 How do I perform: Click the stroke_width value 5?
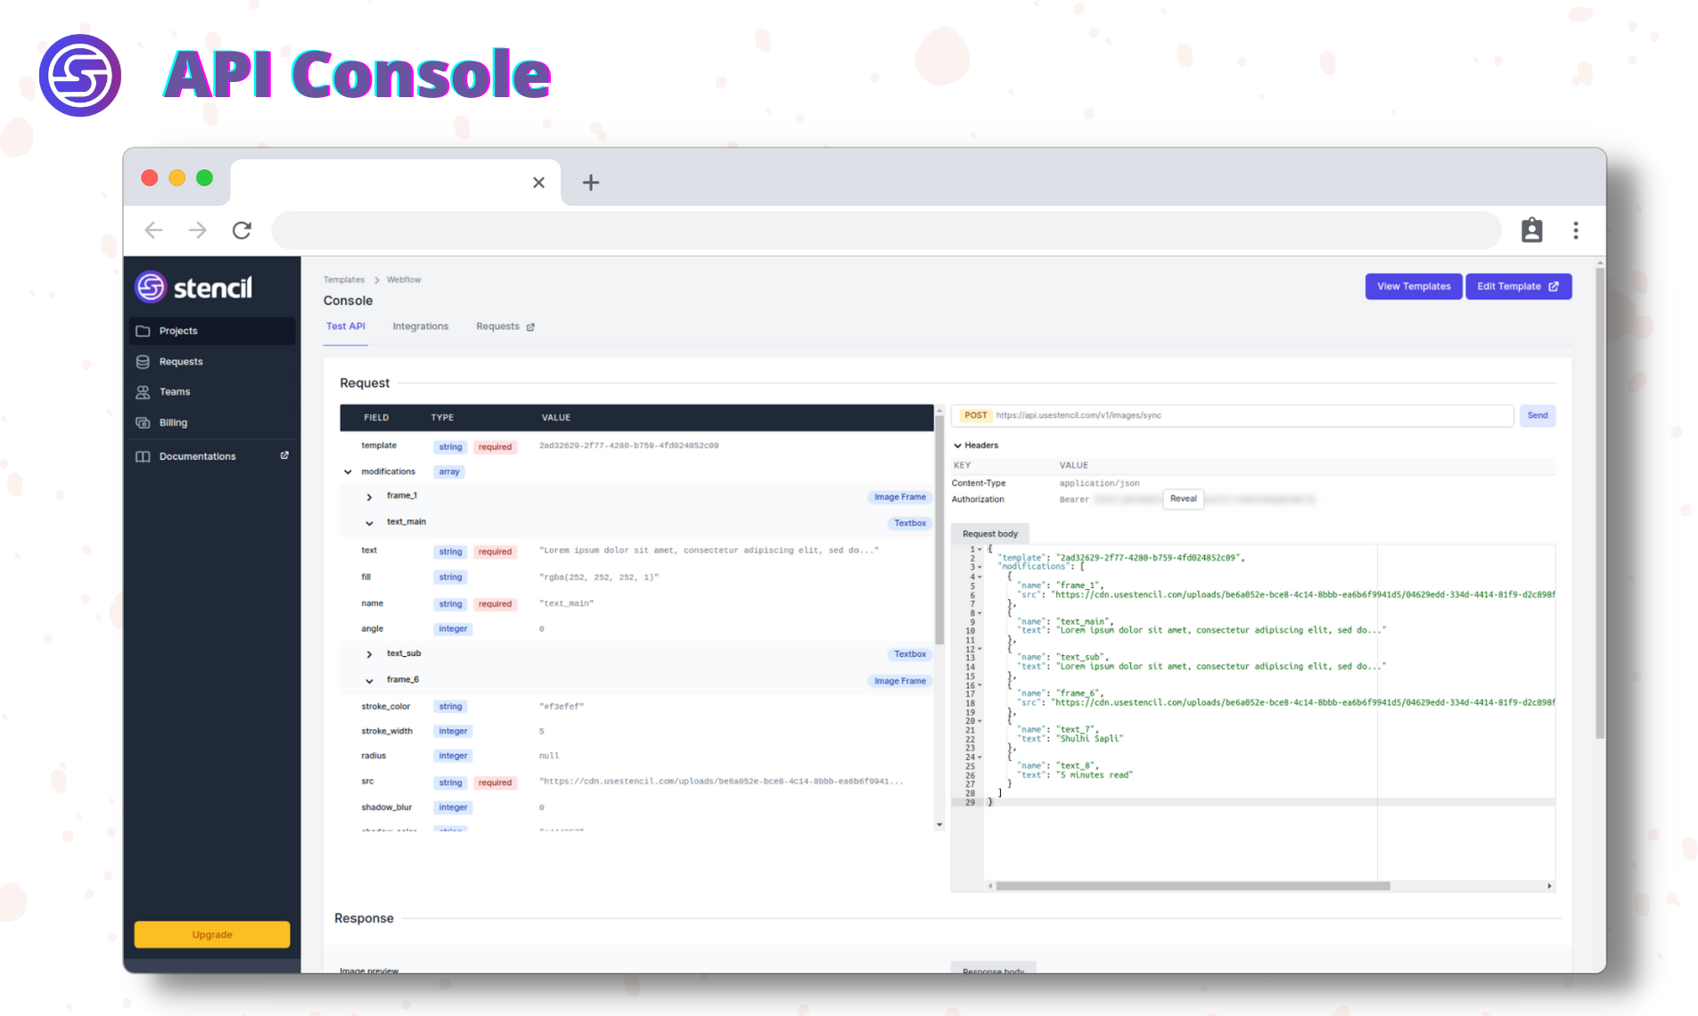(x=542, y=732)
